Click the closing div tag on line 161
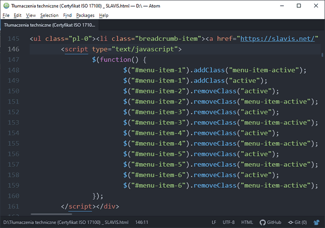Screen dimensions: 325x228 [x=108, y=206]
